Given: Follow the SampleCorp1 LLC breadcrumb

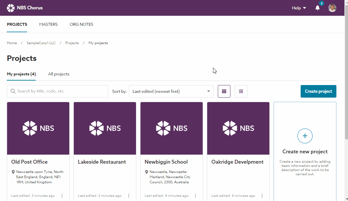Looking at the screenshot, I should 41,43.
